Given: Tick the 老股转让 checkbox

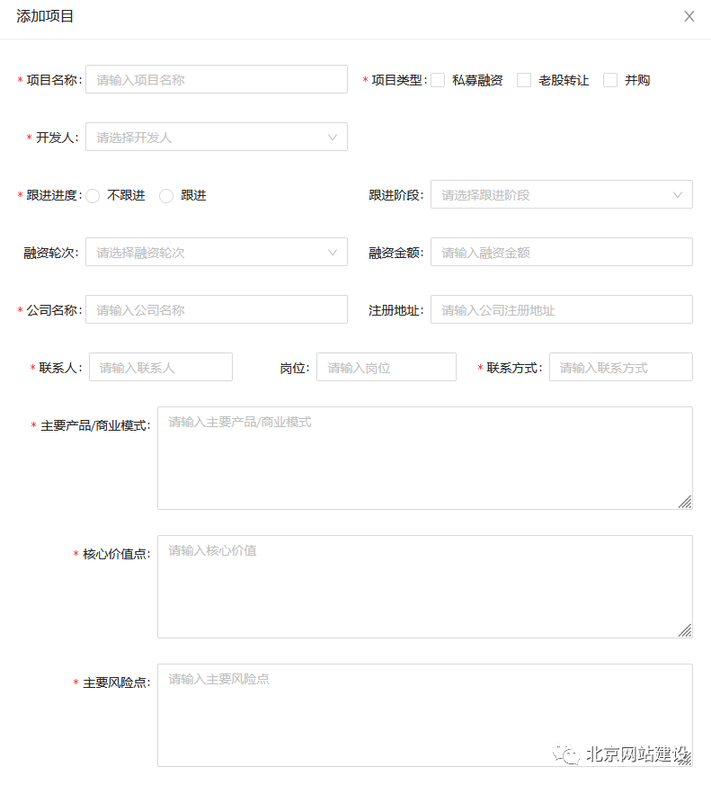Looking at the screenshot, I should click(x=524, y=80).
